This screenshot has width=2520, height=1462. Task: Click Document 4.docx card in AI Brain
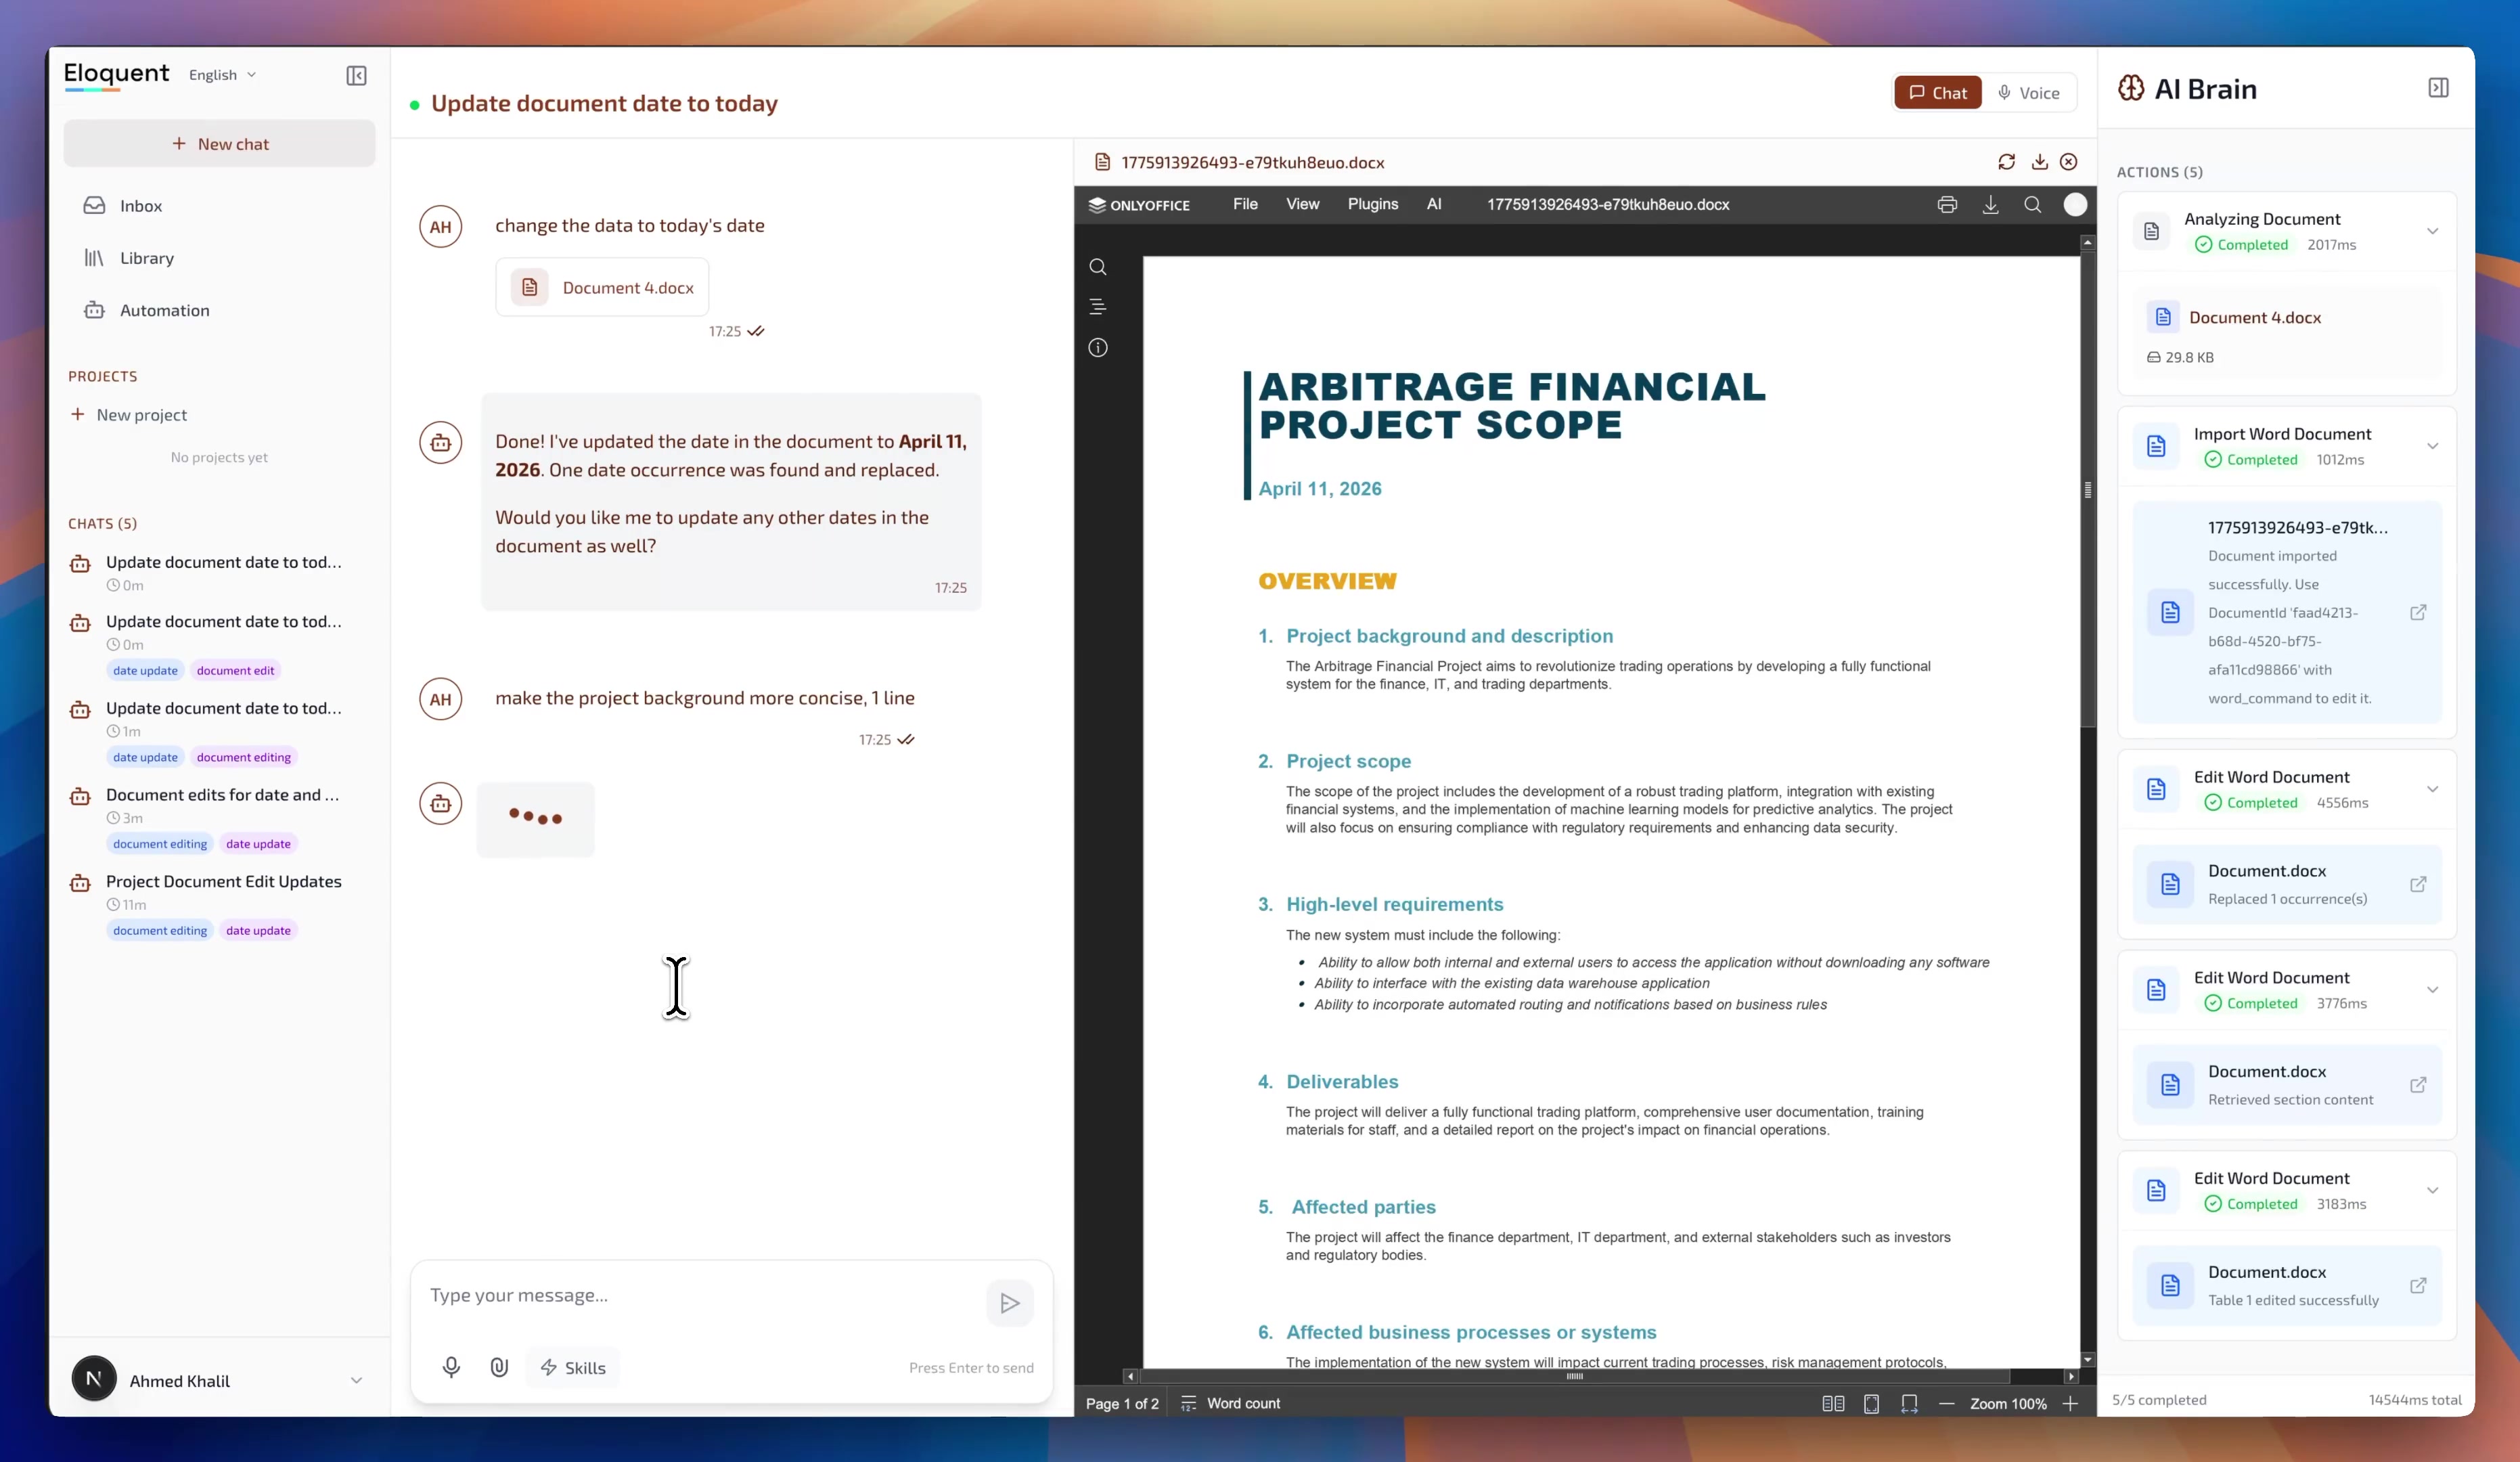(x=2286, y=335)
